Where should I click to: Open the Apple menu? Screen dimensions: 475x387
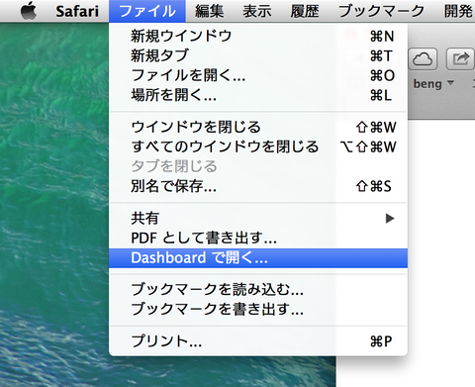[x=29, y=11]
